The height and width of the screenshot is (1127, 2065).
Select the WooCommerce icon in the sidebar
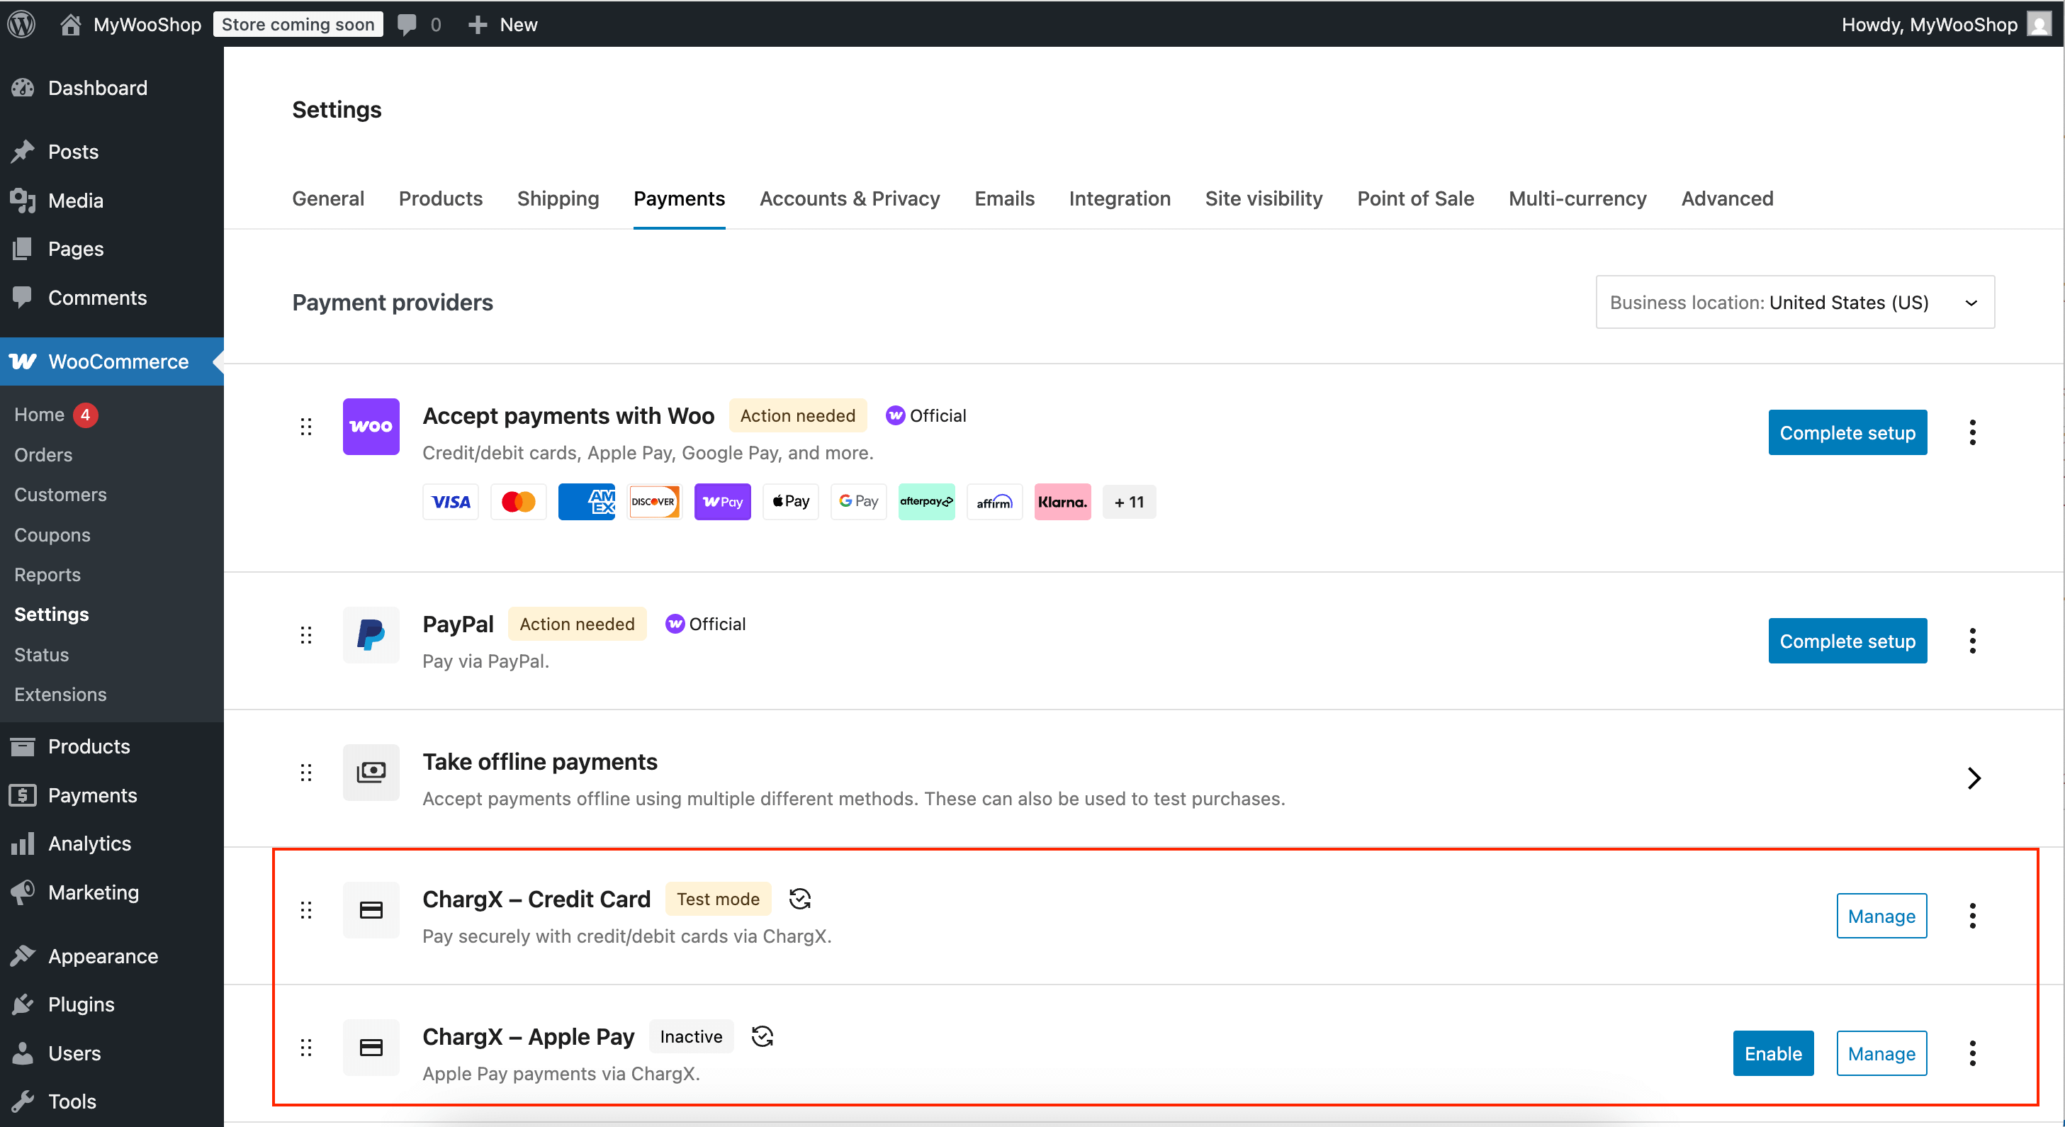(23, 361)
